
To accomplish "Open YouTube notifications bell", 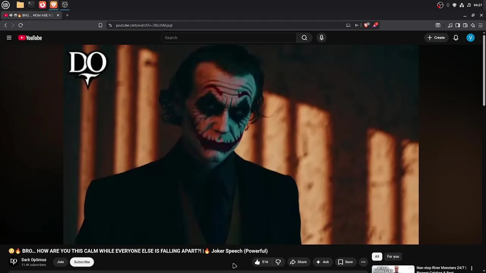I will pos(456,38).
